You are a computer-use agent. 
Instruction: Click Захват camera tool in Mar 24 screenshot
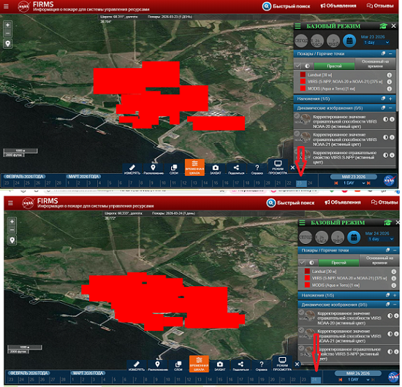click(x=220, y=367)
